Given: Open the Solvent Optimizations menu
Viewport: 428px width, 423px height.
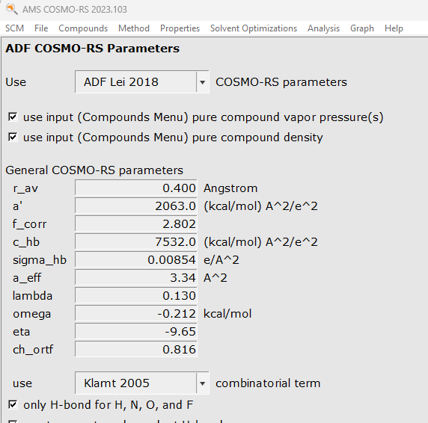Looking at the screenshot, I should (254, 28).
